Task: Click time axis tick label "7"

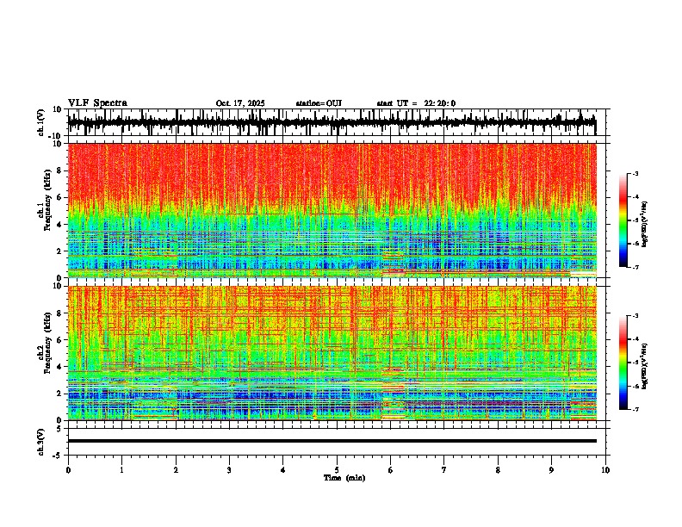Action: (x=444, y=470)
